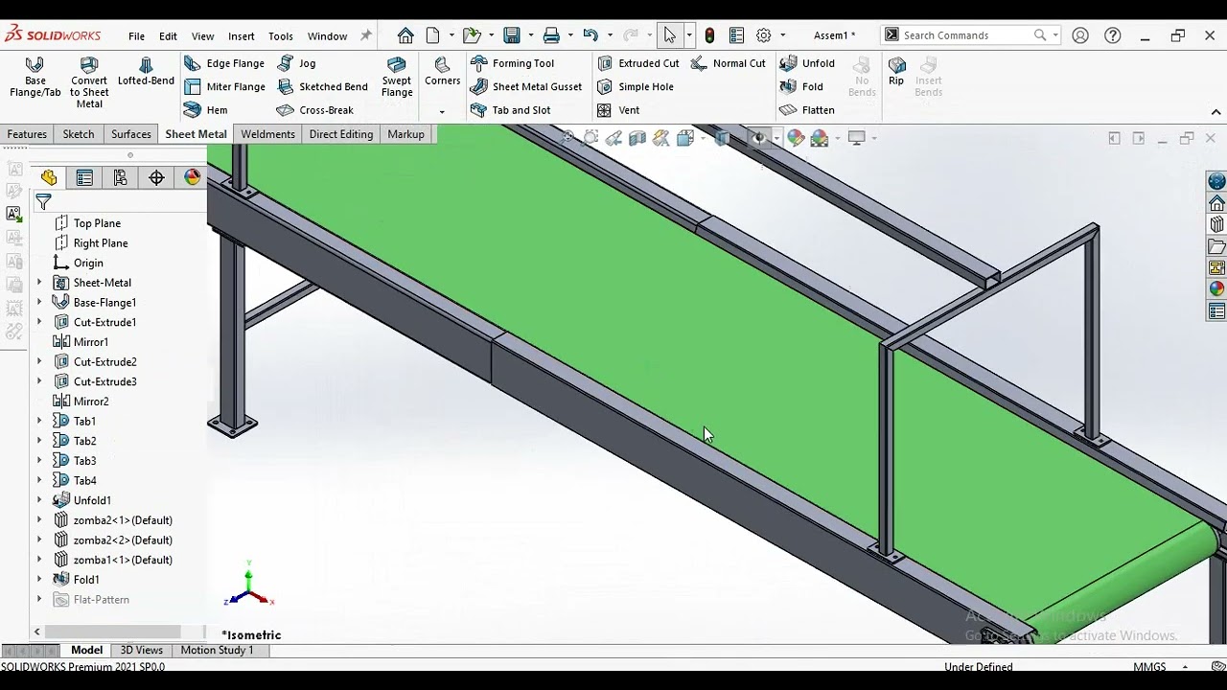Switch to the Motion Study 1 tab
The height and width of the screenshot is (690, 1227).
pos(218,650)
